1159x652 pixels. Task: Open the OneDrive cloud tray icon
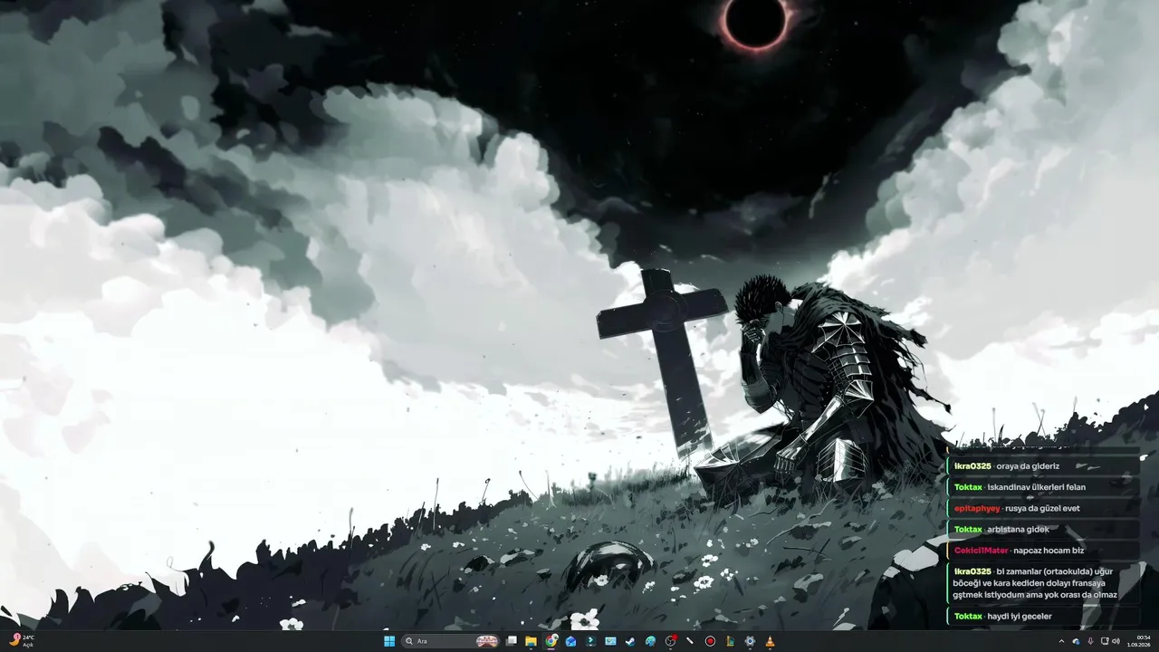coord(1076,641)
